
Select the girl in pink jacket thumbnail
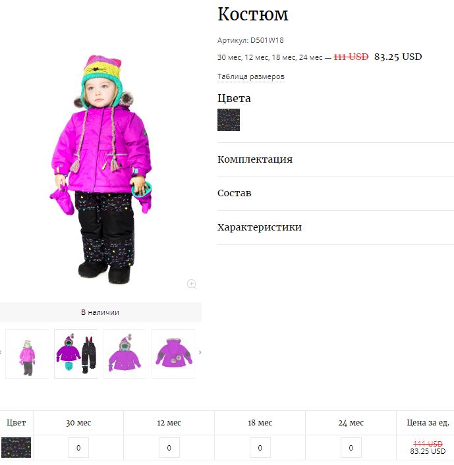[x=27, y=354]
